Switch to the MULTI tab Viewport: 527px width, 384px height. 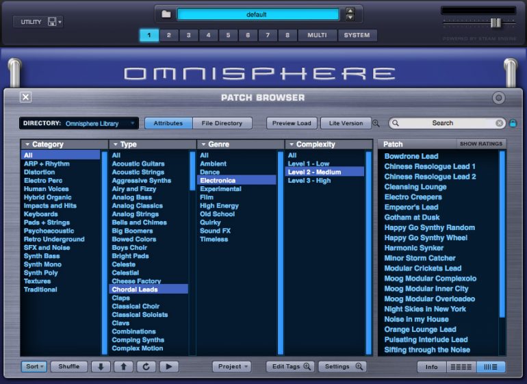click(317, 36)
